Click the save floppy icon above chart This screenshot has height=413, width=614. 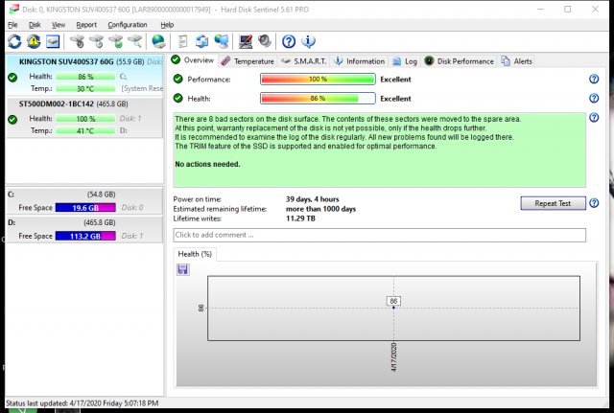[182, 269]
